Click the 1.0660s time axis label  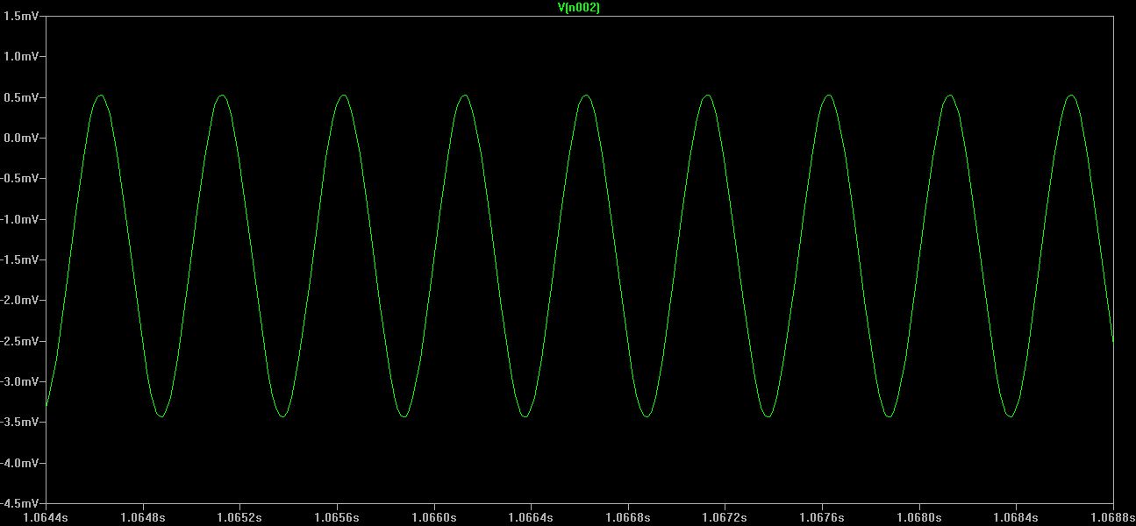pyautogui.click(x=434, y=518)
